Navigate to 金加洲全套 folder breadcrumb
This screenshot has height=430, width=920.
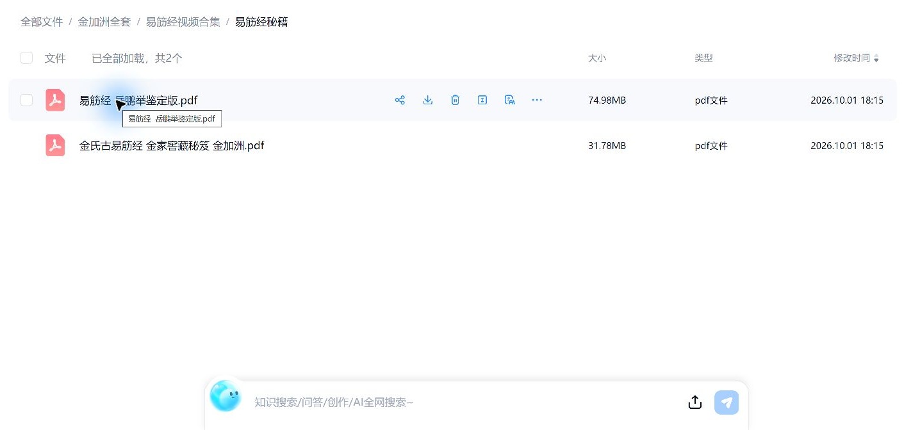click(104, 22)
